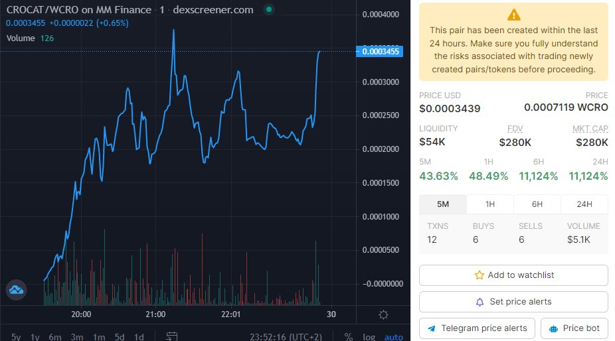615x341 pixels.
Task: Click the 1H change value 48.49%
Action: (x=489, y=176)
